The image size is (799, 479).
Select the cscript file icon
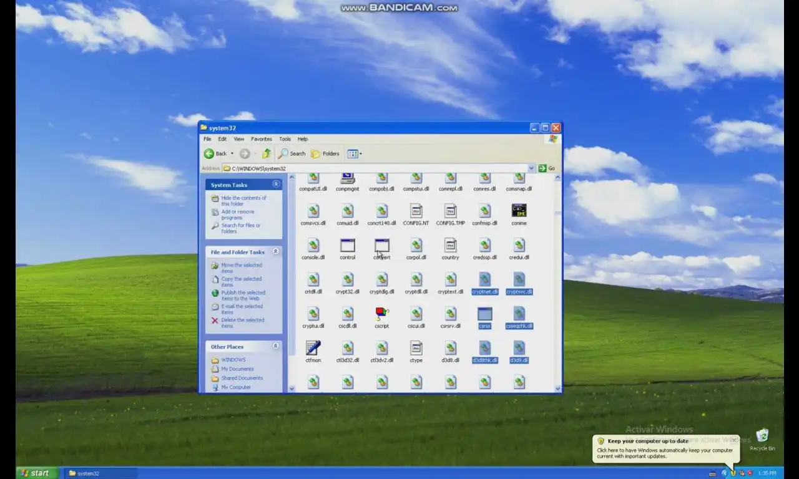coord(382,313)
